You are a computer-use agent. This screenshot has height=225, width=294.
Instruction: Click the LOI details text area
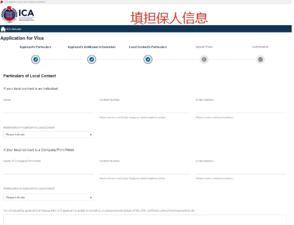pyautogui.click(x=145, y=220)
